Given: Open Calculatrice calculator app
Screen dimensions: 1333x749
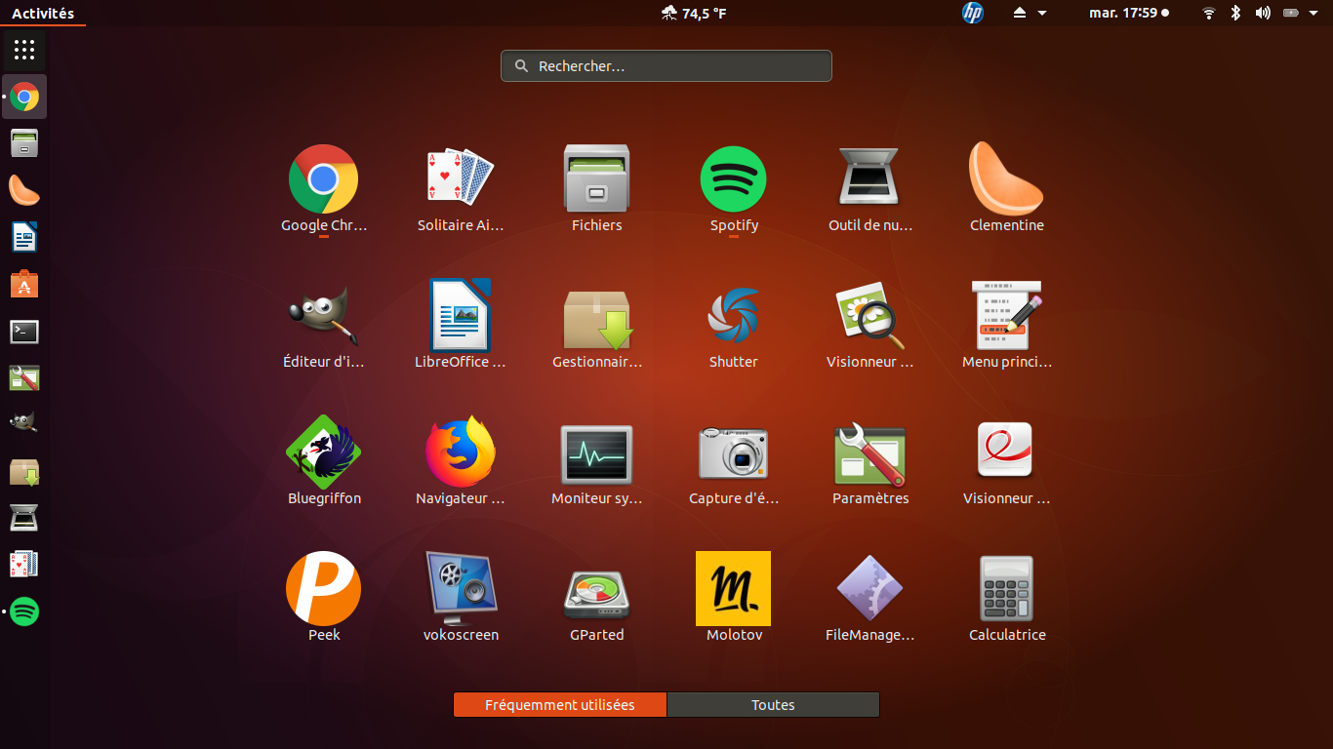Looking at the screenshot, I should pos(1006,589).
